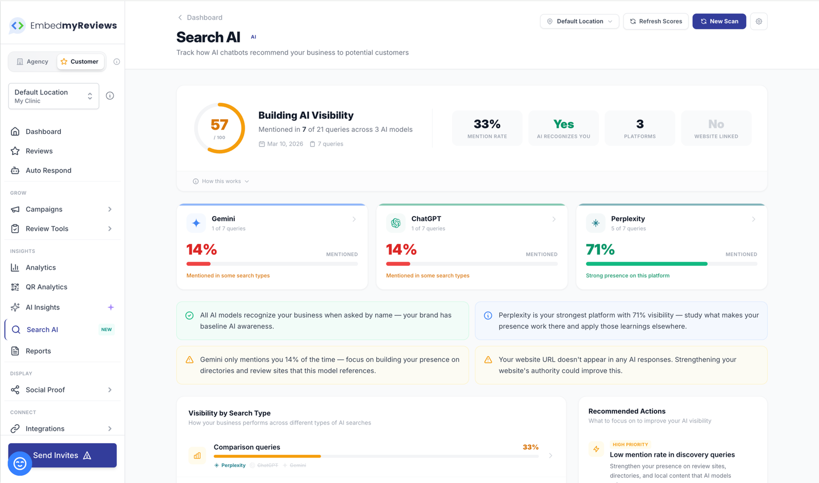Toggle the Perplexity filter under Comparison queries
The height and width of the screenshot is (483, 819).
click(x=230, y=465)
